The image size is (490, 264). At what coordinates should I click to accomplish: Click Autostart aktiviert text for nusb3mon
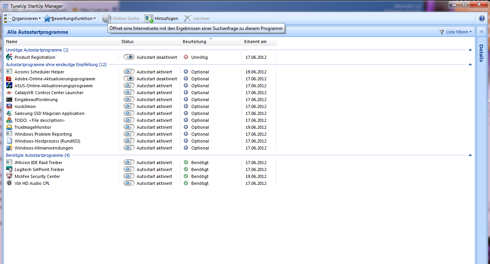[x=154, y=106]
